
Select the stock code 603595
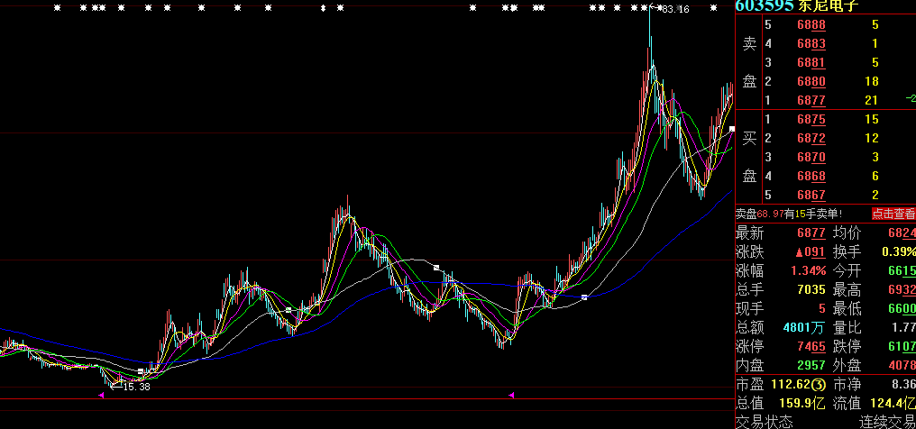pos(764,6)
